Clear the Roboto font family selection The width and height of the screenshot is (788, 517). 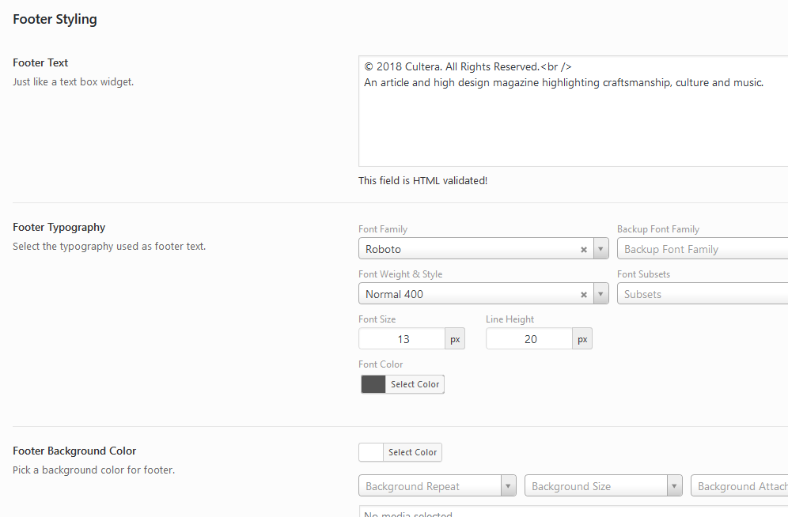[584, 249]
